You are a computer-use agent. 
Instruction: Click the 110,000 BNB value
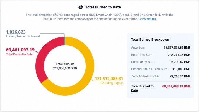[181, 69]
